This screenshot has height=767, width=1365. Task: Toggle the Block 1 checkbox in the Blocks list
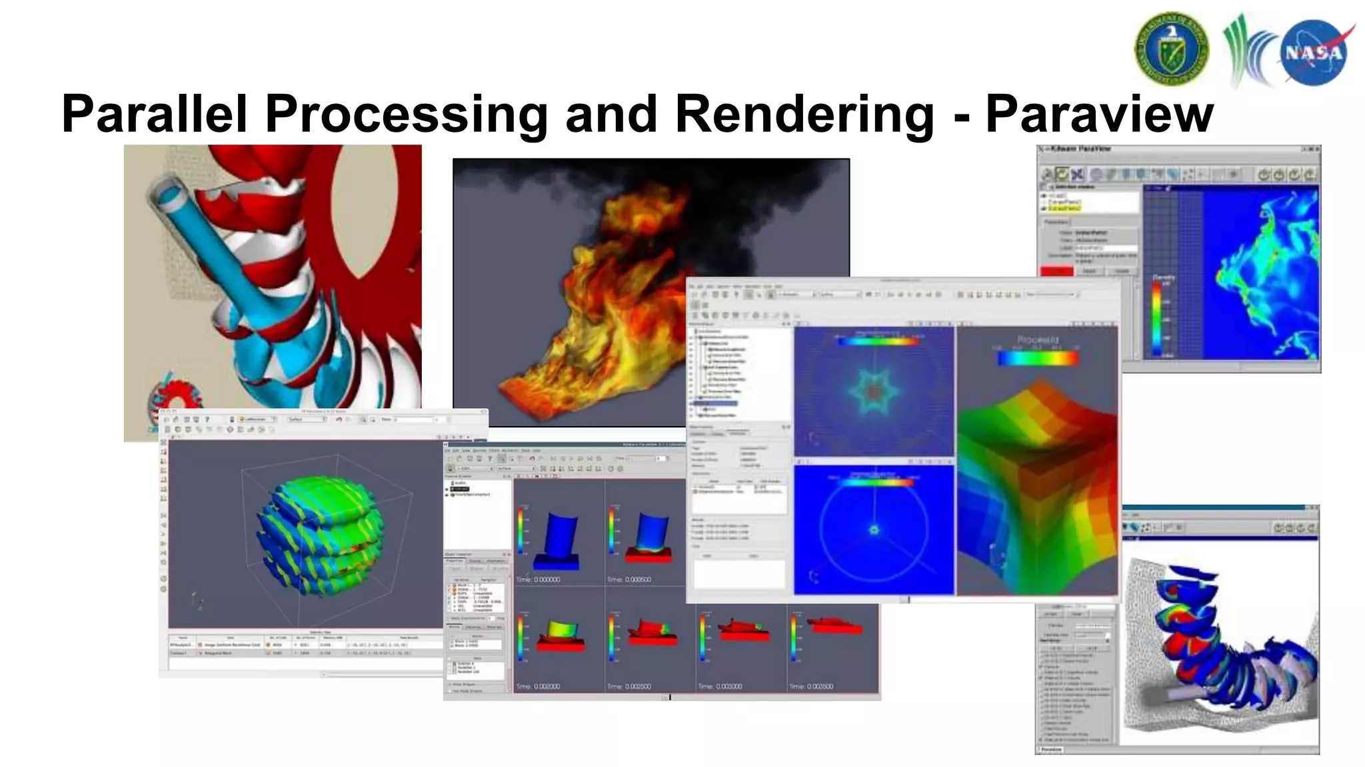(453, 642)
